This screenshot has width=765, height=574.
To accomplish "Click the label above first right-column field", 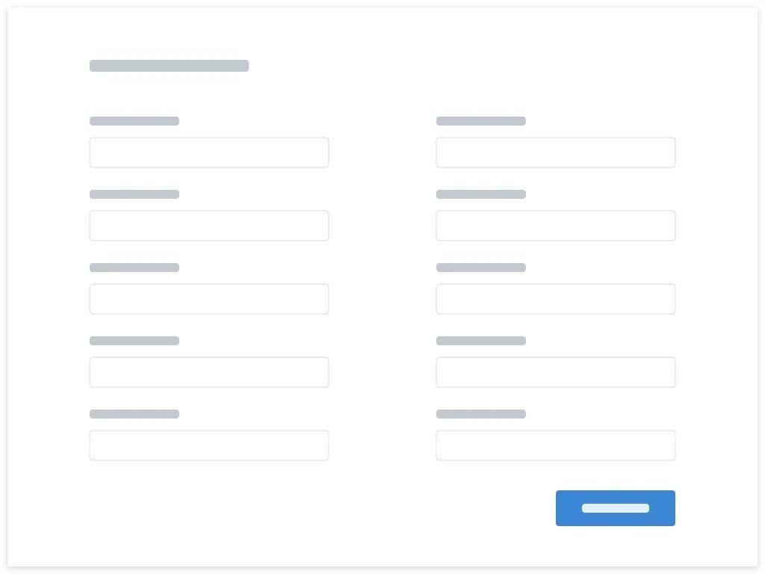I will [x=481, y=121].
